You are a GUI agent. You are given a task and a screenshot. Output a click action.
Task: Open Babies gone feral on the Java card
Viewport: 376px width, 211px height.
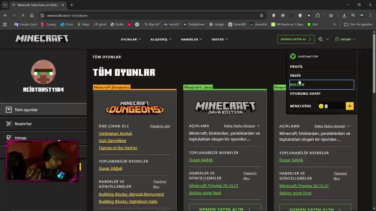(x=205, y=193)
